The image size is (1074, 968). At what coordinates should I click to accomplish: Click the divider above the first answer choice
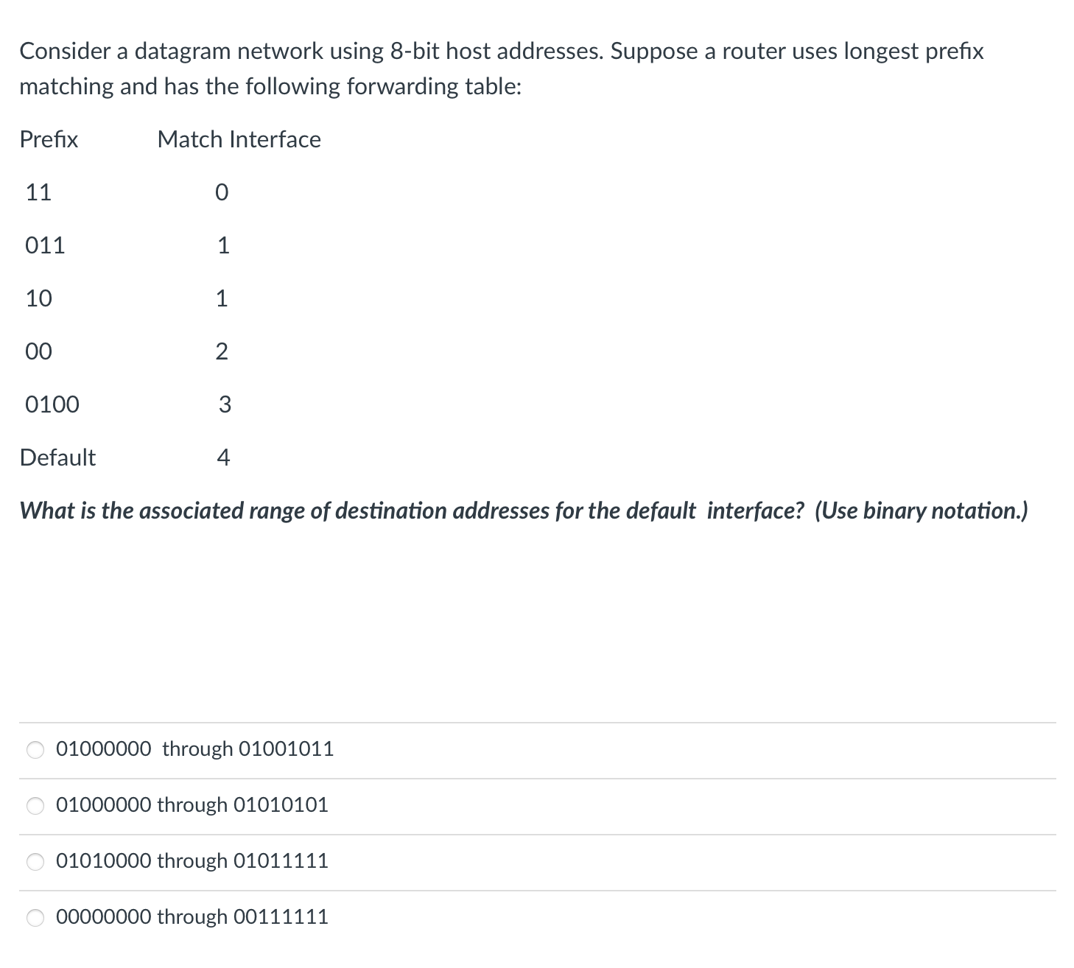coord(536,726)
